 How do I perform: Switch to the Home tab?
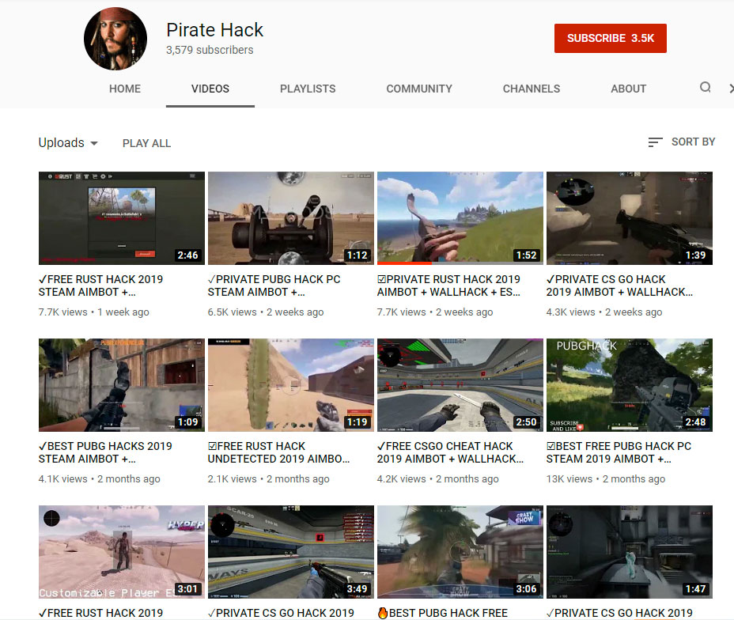pos(124,89)
